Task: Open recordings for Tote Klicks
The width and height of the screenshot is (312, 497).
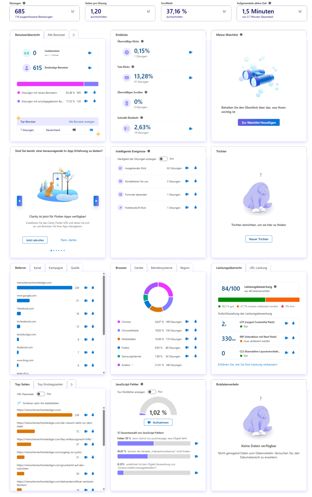Action: pyautogui.click(x=191, y=78)
